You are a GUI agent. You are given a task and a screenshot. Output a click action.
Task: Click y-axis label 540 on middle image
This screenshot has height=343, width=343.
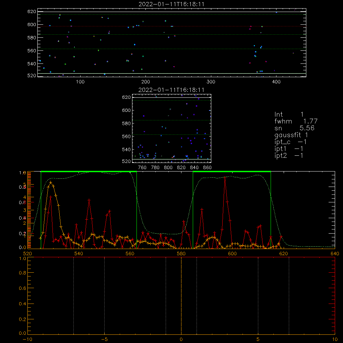[x=126, y=150]
